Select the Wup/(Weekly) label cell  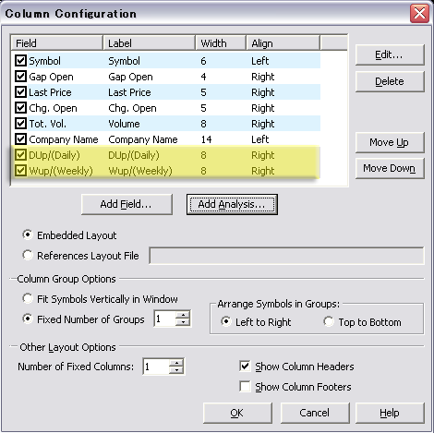(x=140, y=171)
